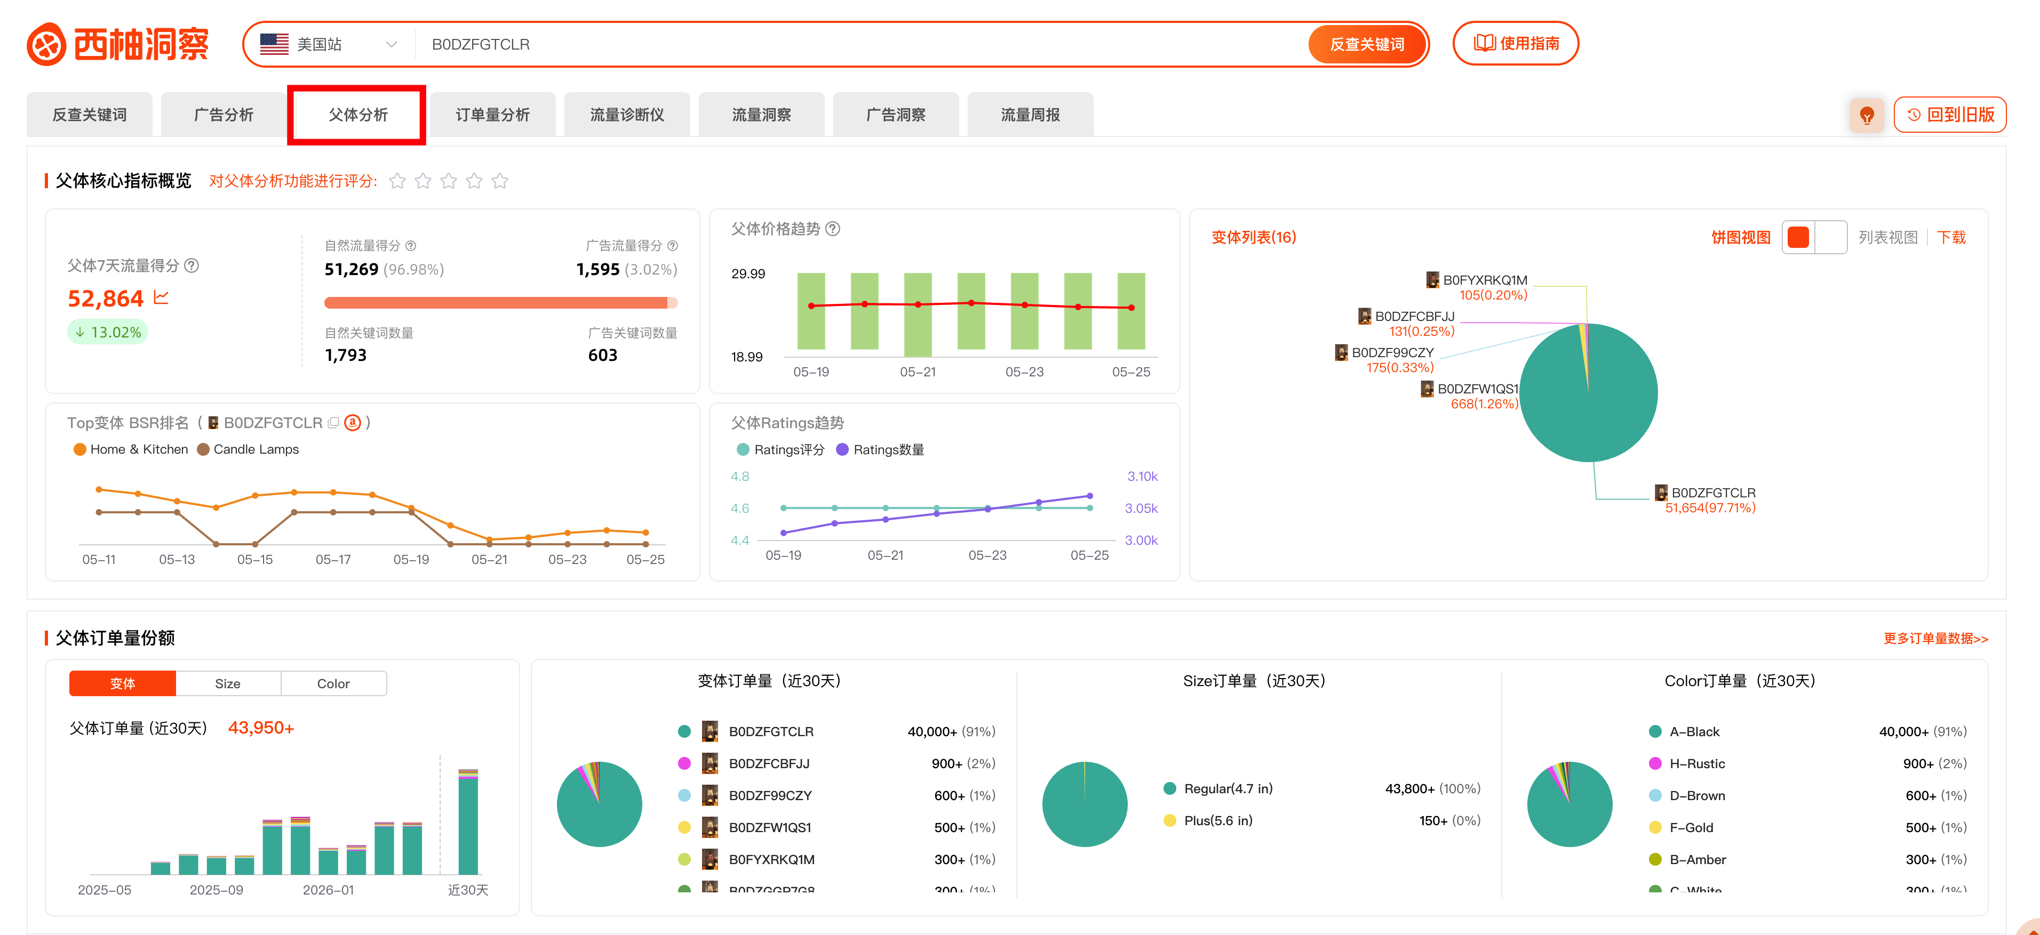Image resolution: width=2040 pixels, height=935 pixels.
Task: Click the 回到旧版 button
Action: point(1950,115)
